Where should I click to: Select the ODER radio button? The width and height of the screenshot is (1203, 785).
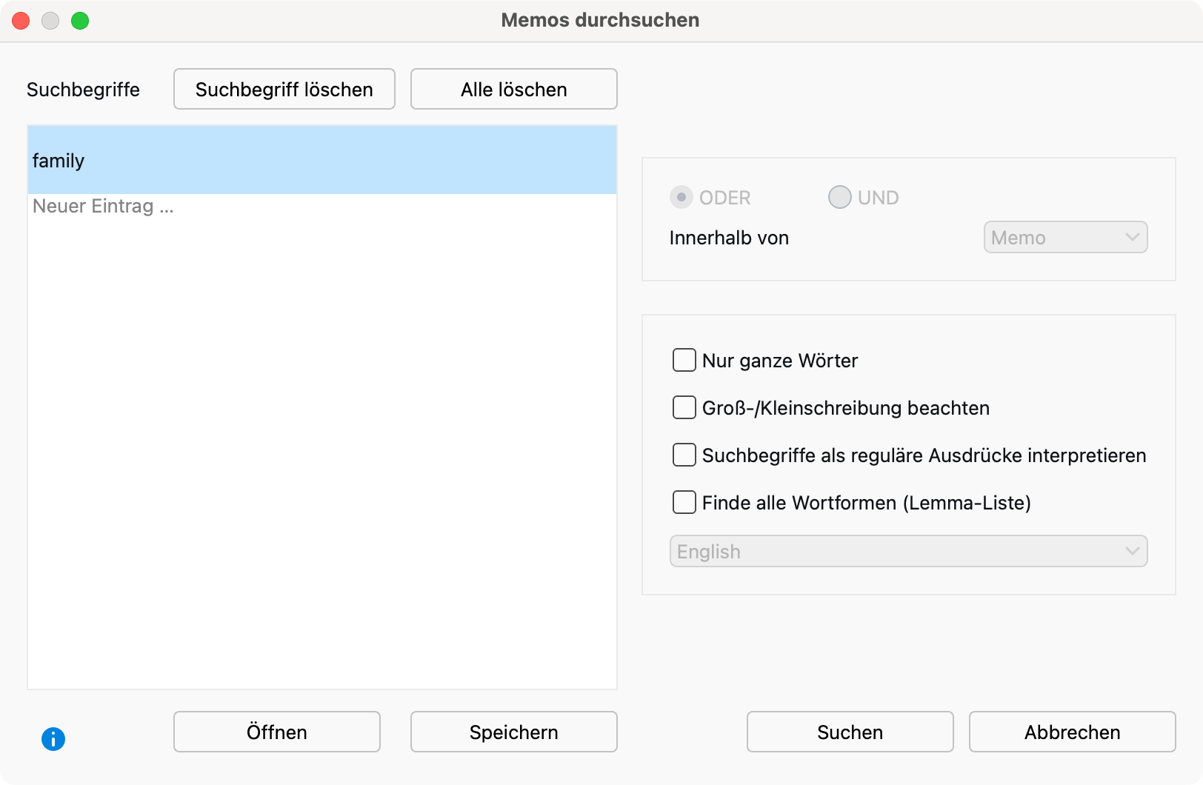click(681, 197)
